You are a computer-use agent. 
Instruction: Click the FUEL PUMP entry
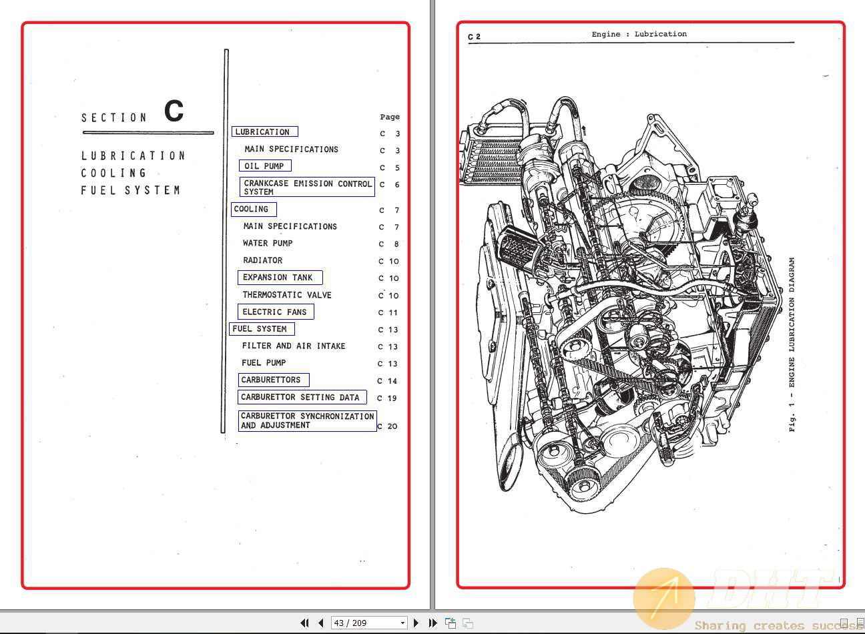click(x=264, y=363)
